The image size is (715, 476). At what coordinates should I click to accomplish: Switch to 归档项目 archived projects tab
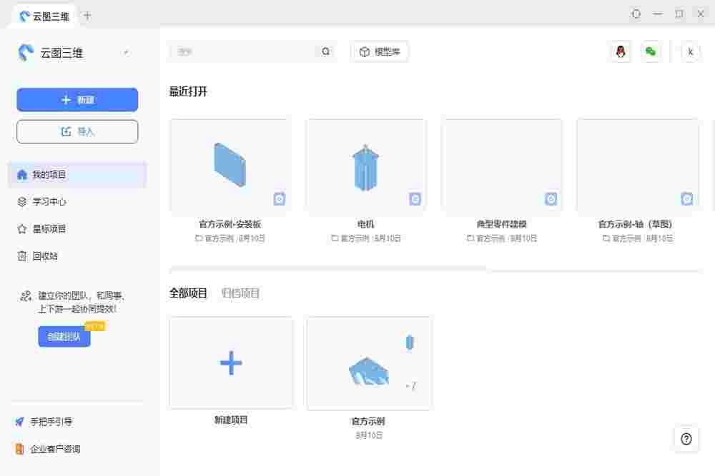(240, 293)
